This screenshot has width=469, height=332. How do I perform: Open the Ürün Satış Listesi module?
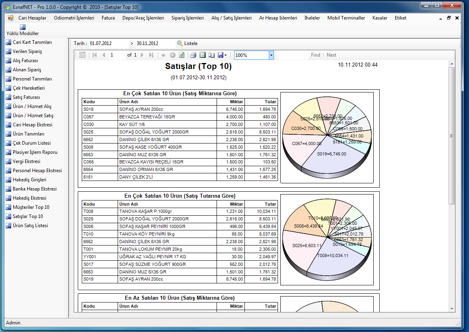click(x=27, y=226)
